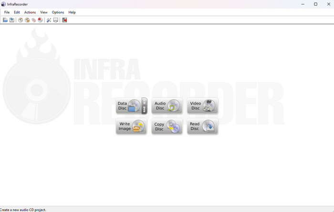The image size is (334, 212).
Task: Start a new Data Disc project
Action: click(129, 106)
